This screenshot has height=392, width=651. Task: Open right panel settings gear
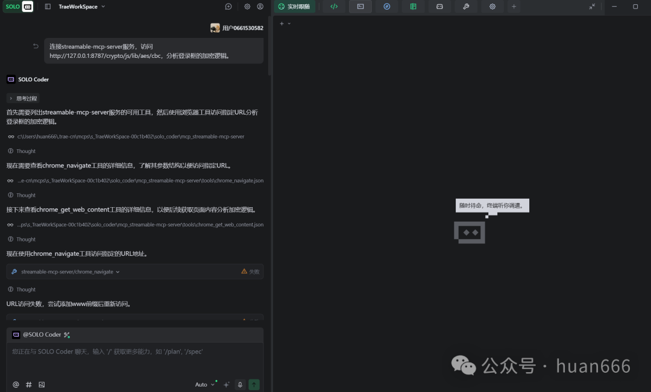492,7
